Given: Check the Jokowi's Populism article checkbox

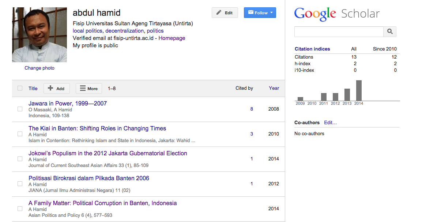Looking at the screenshot, I should click(x=20, y=159).
